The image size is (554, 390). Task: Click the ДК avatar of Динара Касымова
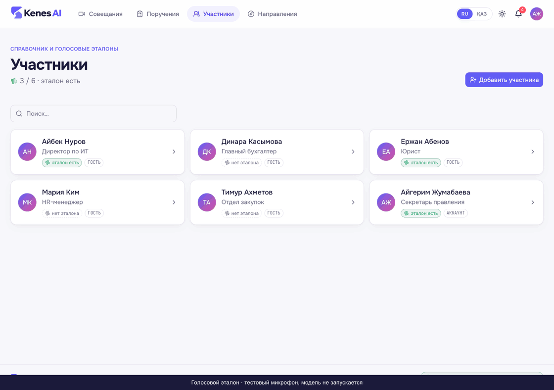click(207, 151)
